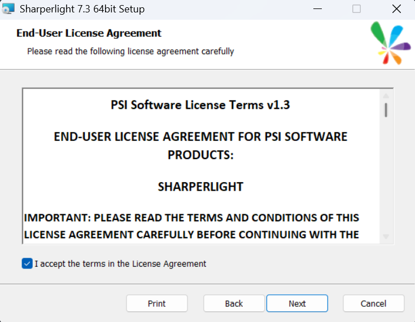Click the colorful Sharperlight petal logo
The height and width of the screenshot is (322, 415).
tap(390, 44)
